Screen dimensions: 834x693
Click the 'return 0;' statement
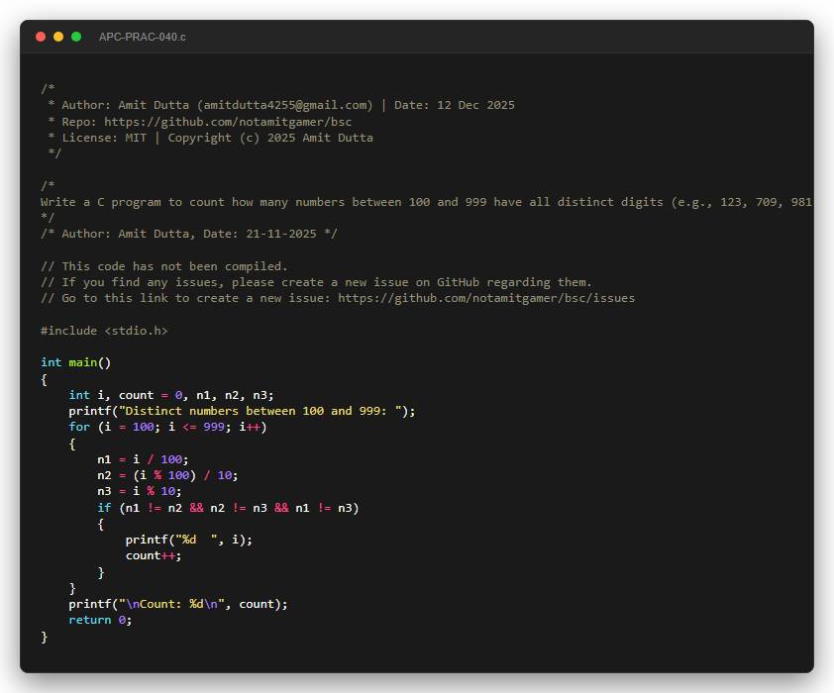click(x=100, y=620)
